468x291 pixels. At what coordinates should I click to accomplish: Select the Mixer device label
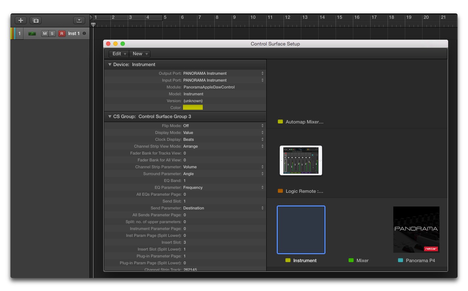click(362, 261)
